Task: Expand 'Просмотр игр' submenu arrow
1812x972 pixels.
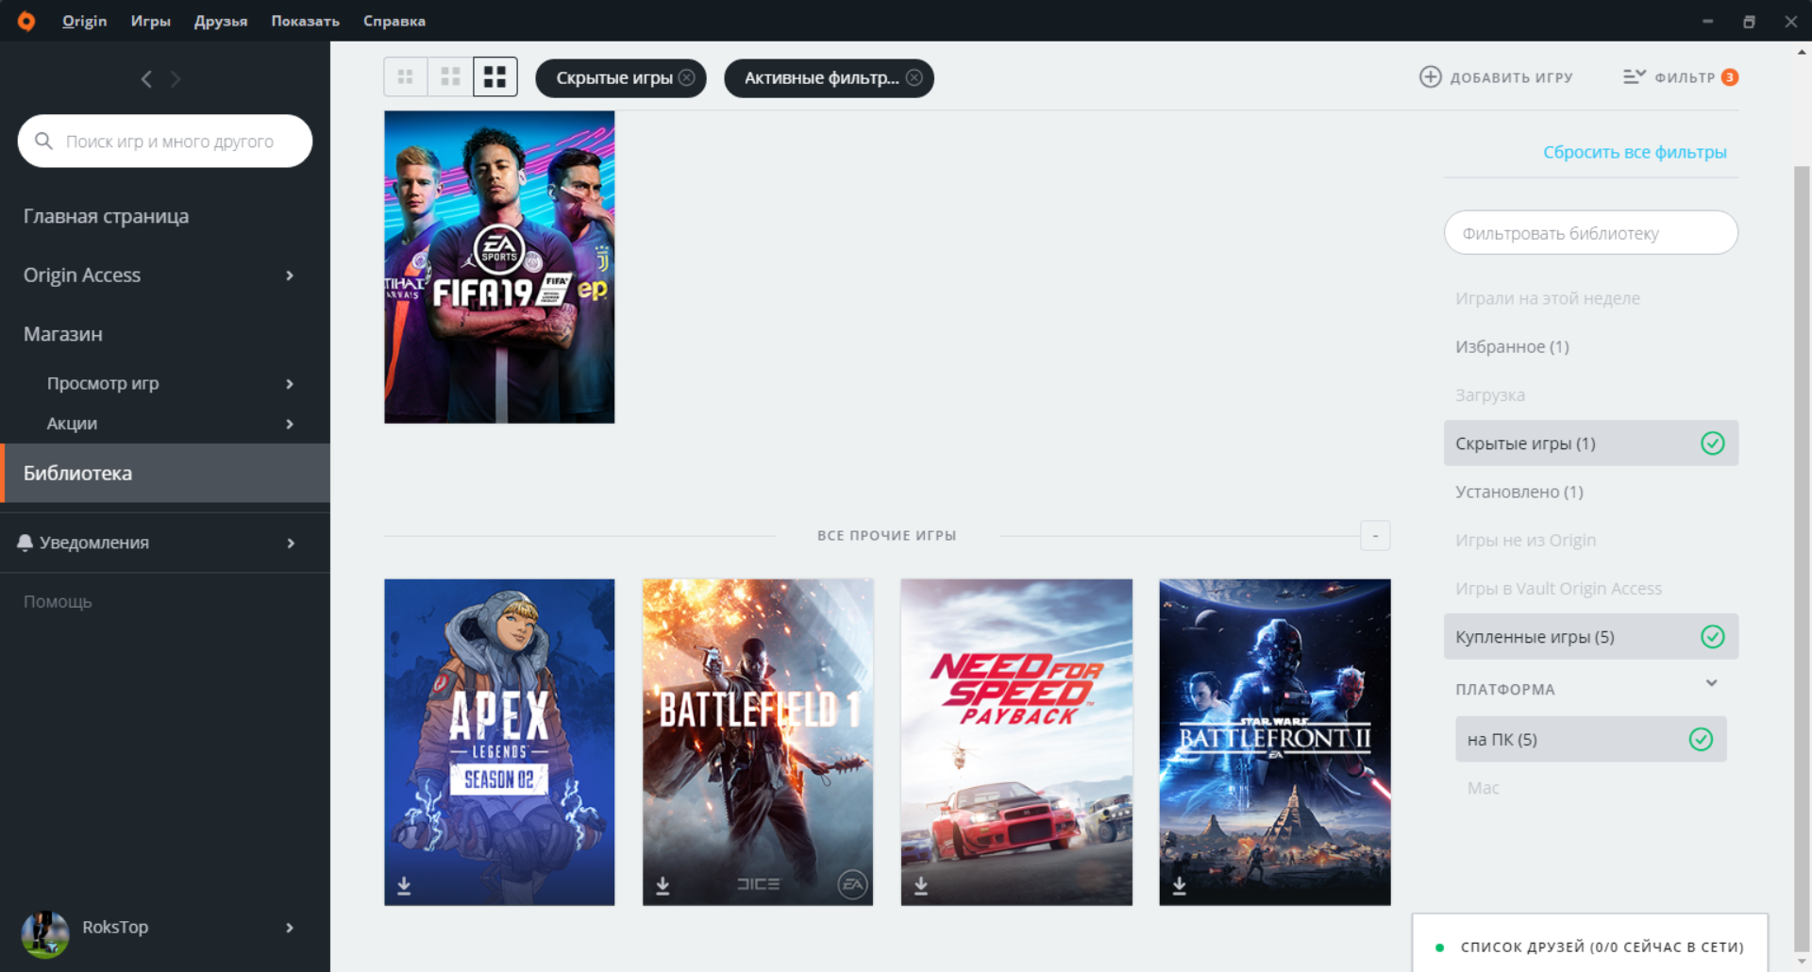Action: 290,384
